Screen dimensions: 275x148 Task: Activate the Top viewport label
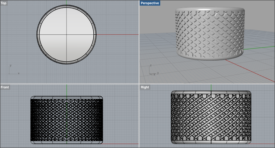4,3
